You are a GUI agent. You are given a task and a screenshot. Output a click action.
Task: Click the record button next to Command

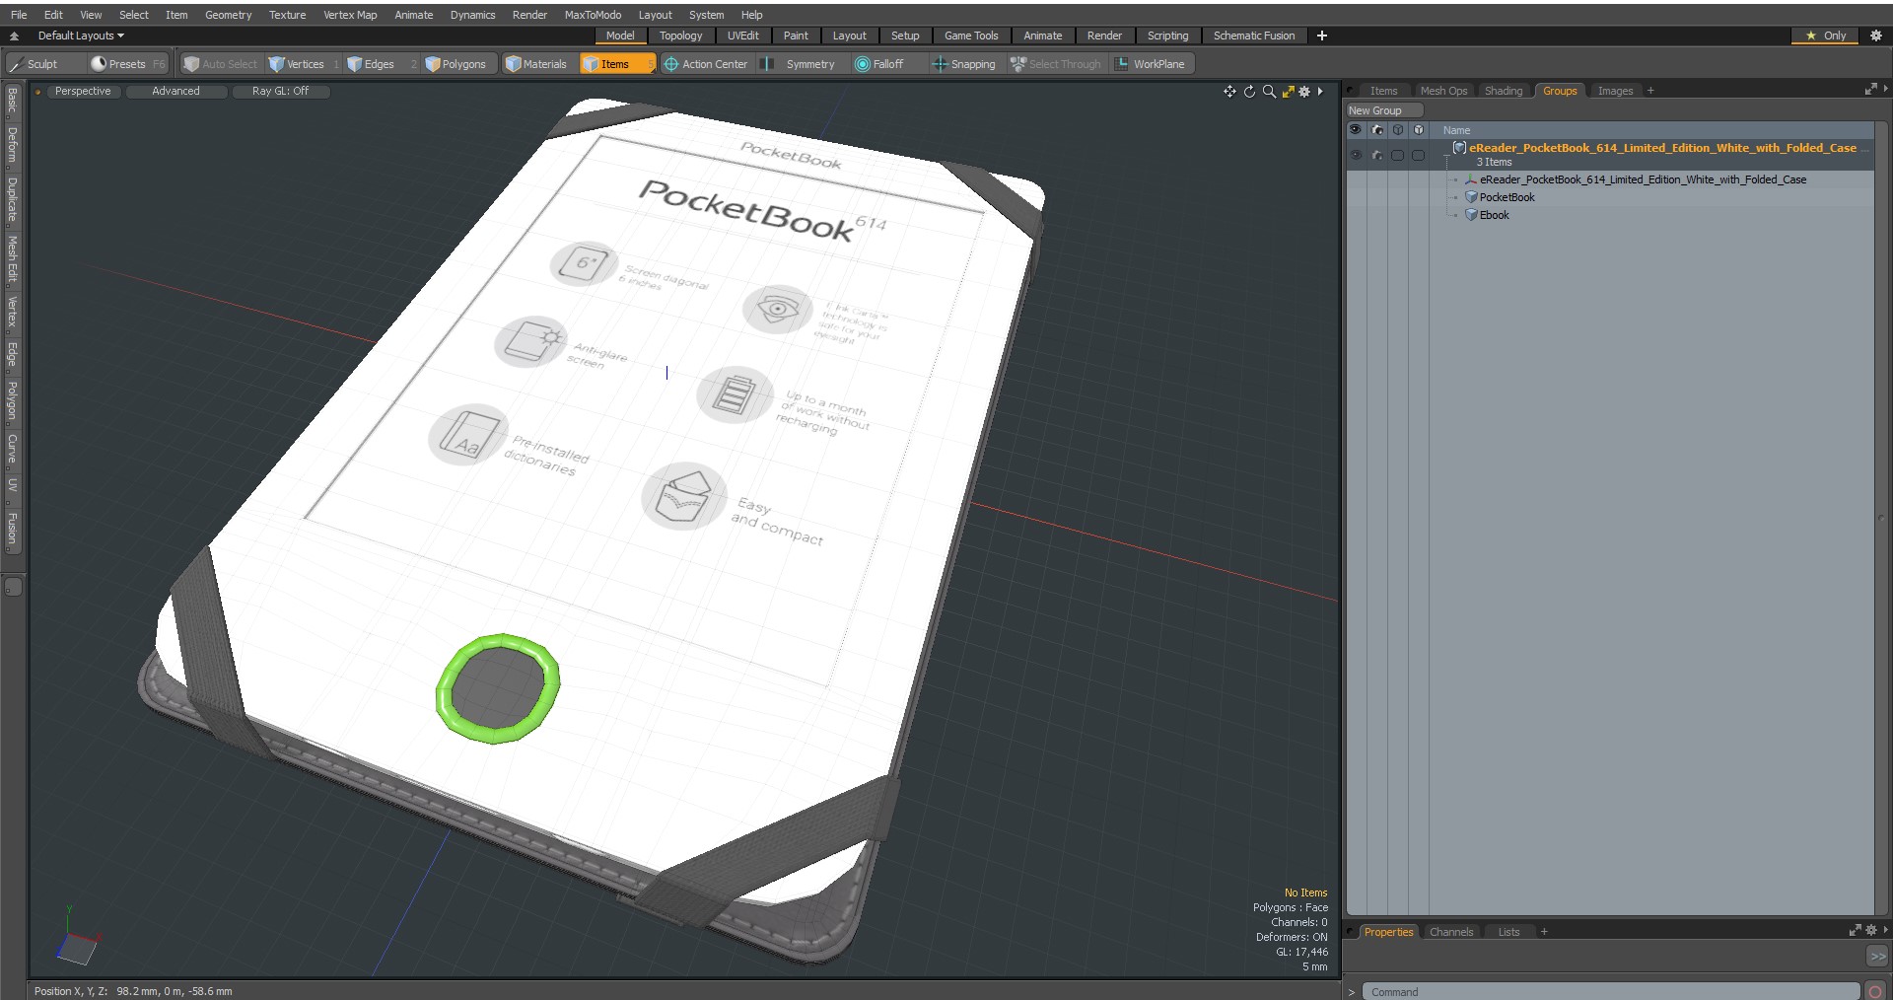click(1875, 992)
